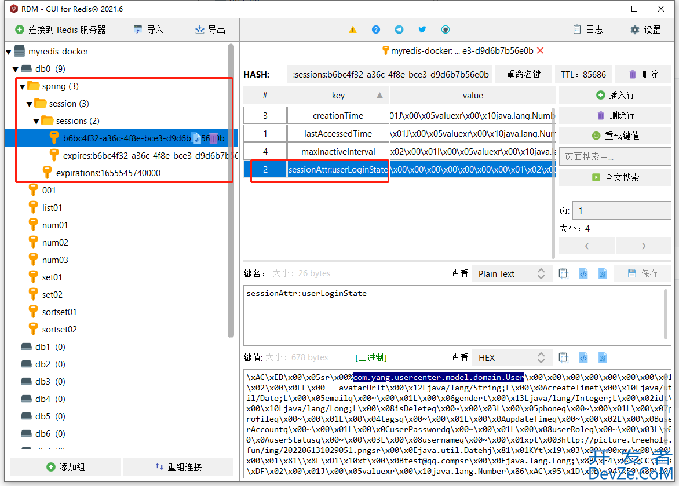Viewport: 679px width, 486px height.
Task: Click 重命名键 rename key button
Action: [x=524, y=75]
